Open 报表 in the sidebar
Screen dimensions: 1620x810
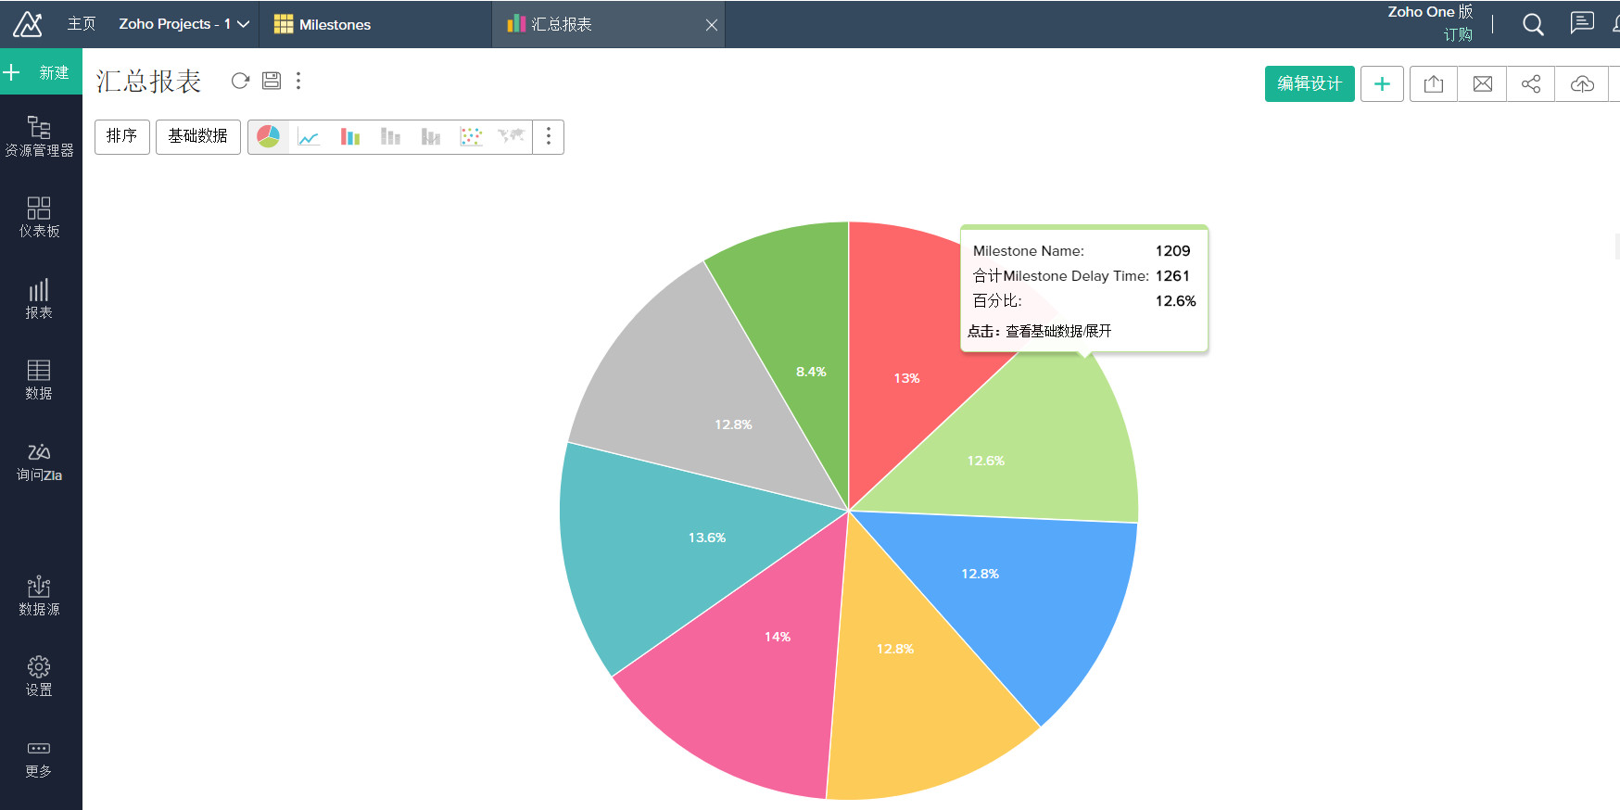39,299
